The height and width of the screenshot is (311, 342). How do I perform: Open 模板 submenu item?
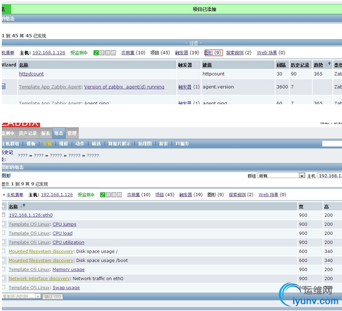pos(31,144)
